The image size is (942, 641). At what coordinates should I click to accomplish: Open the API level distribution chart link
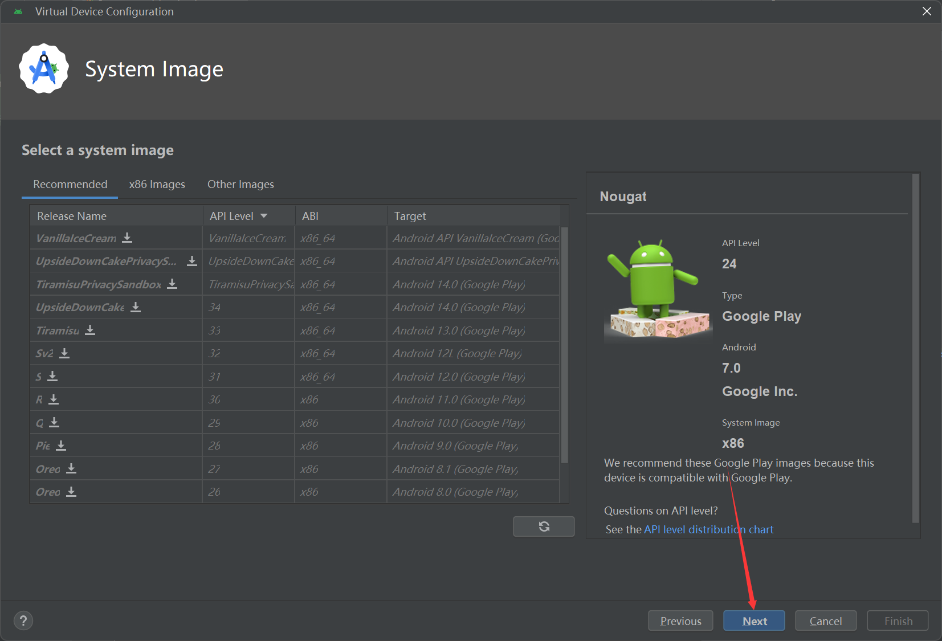click(x=708, y=529)
